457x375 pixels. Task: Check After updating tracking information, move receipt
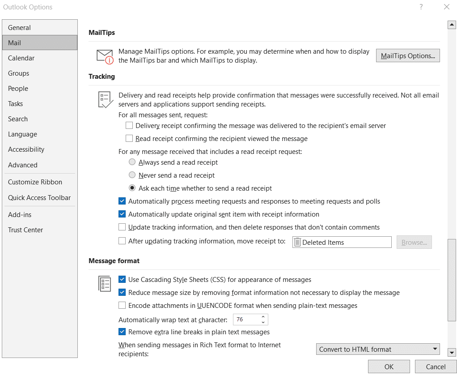pyautogui.click(x=122, y=241)
